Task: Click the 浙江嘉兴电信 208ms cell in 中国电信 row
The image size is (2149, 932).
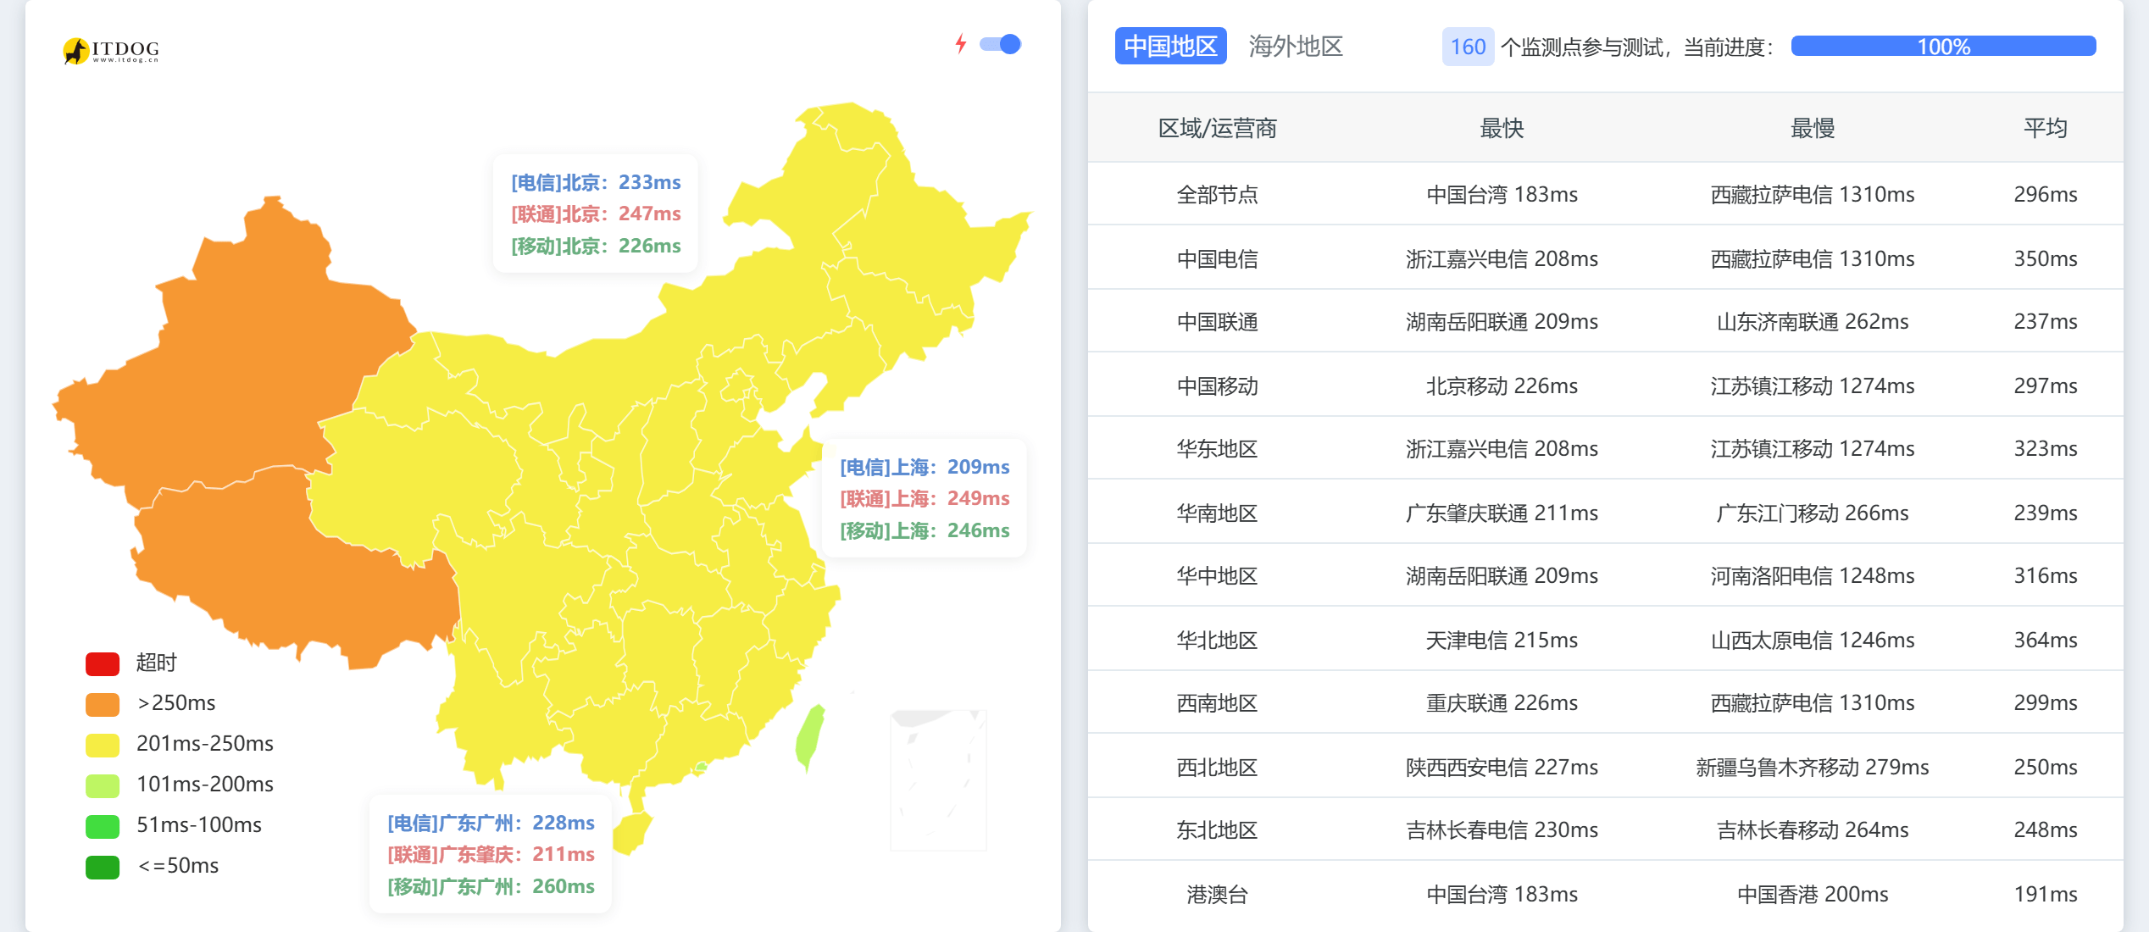Action: 1502,258
